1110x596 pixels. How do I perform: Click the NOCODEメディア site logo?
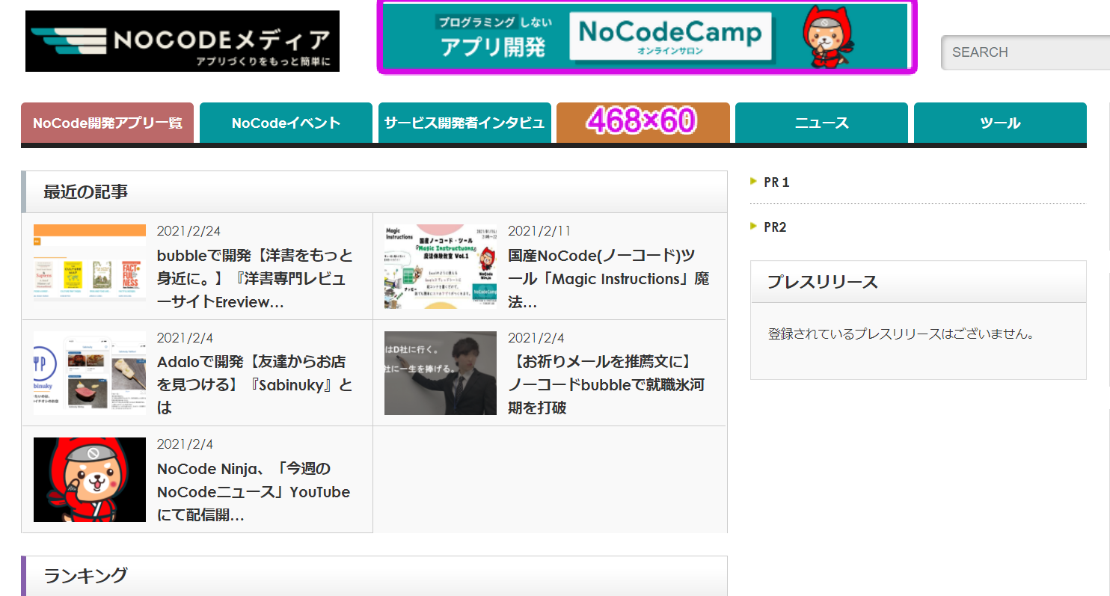[183, 41]
